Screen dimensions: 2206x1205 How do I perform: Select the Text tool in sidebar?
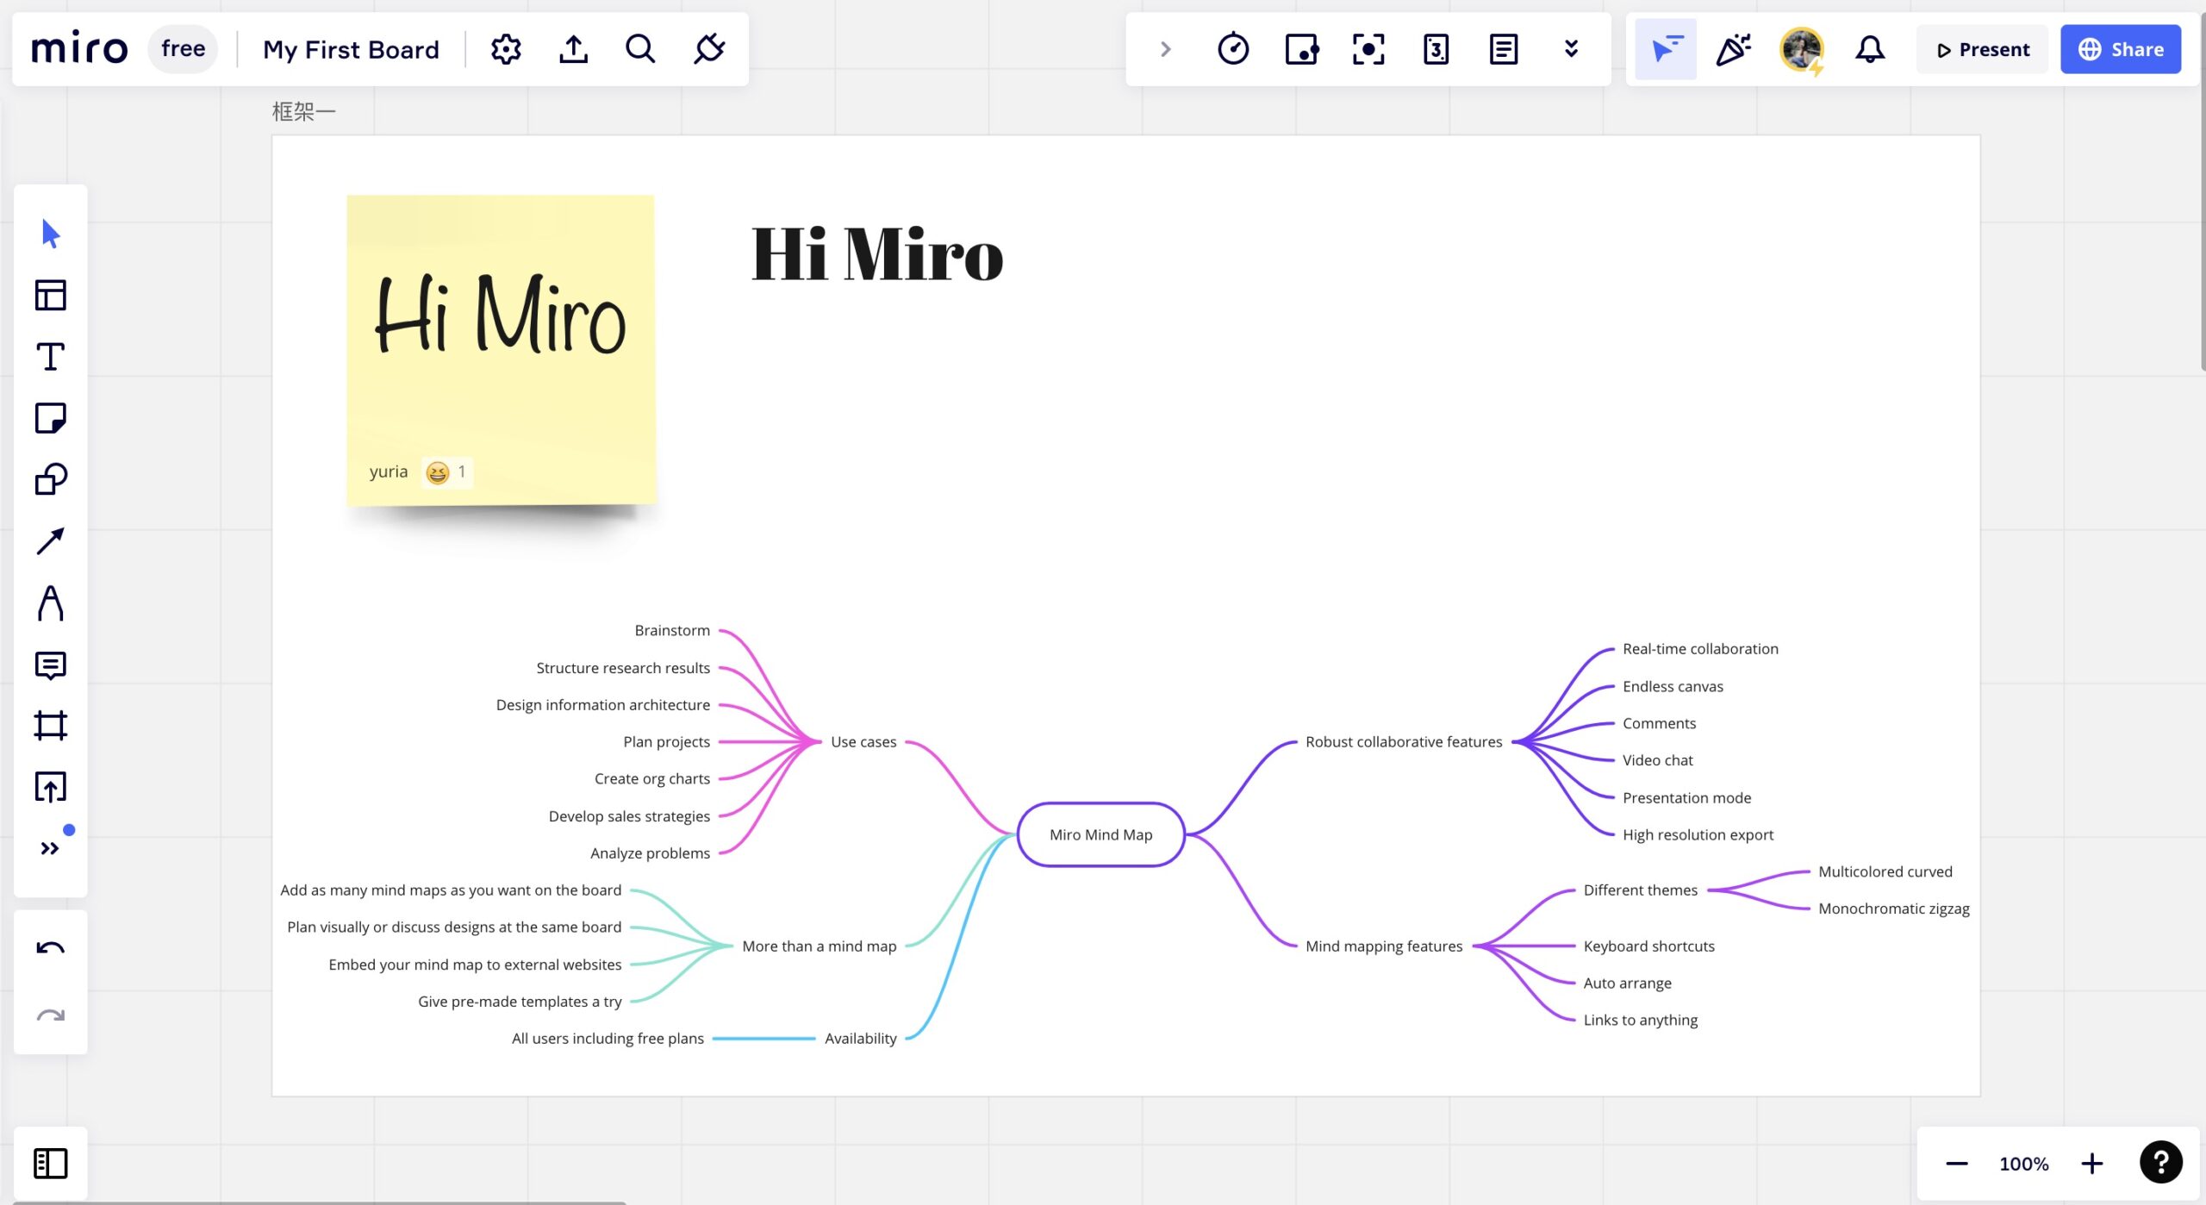coord(50,357)
